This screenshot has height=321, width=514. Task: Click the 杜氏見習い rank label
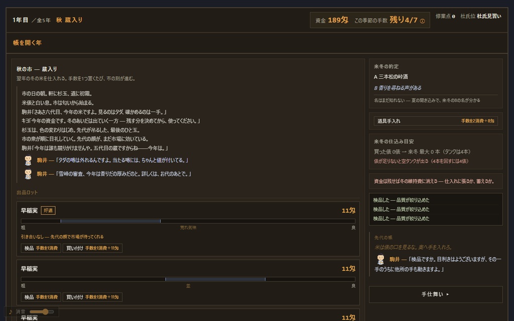coord(489,16)
